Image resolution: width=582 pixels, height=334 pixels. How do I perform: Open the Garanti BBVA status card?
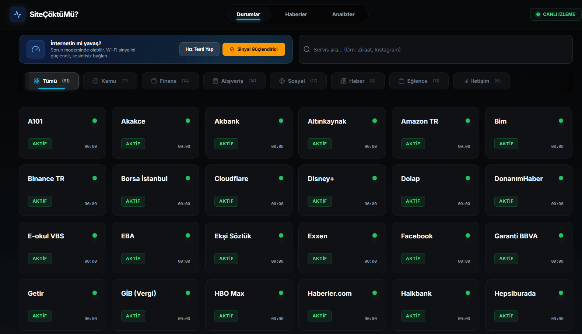click(528, 247)
